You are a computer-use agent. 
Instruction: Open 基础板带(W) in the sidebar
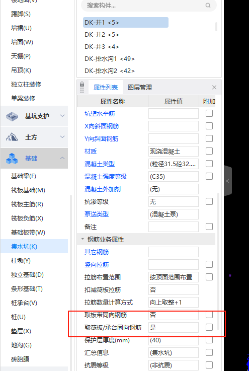28,233
